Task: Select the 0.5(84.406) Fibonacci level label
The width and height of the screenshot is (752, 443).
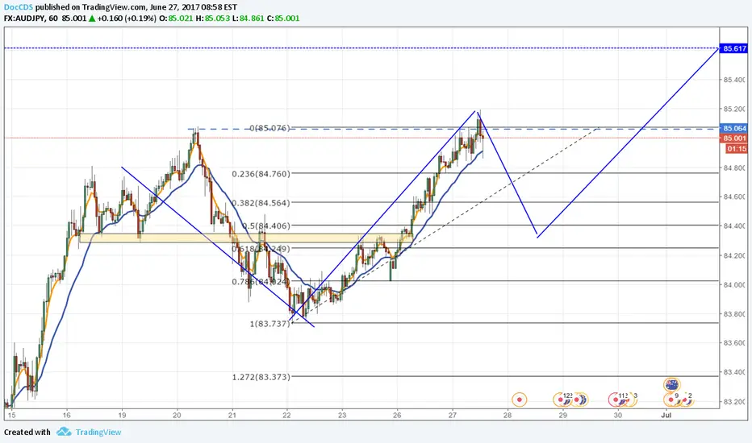Action: (265, 226)
